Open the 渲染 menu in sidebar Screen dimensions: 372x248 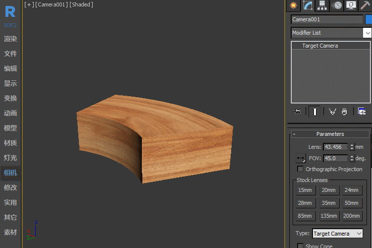(x=10, y=39)
